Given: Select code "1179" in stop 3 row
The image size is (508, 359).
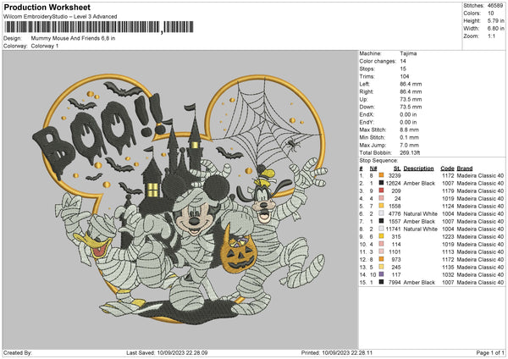Looking at the screenshot, I should click(448, 191).
